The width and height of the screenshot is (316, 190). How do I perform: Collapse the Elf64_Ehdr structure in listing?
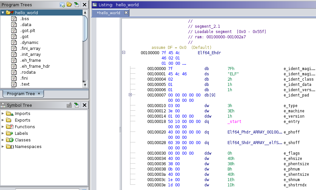124,53
